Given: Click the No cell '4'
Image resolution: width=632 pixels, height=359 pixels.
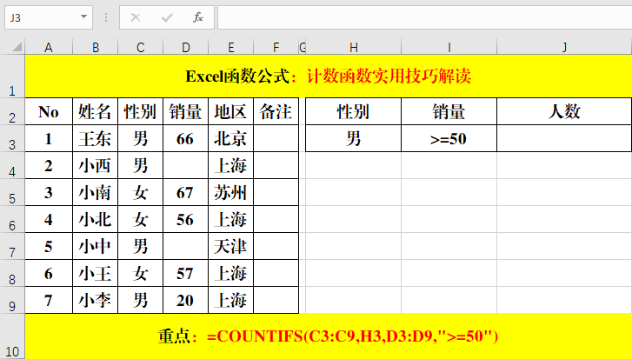Looking at the screenshot, I should pyautogui.click(x=49, y=219).
